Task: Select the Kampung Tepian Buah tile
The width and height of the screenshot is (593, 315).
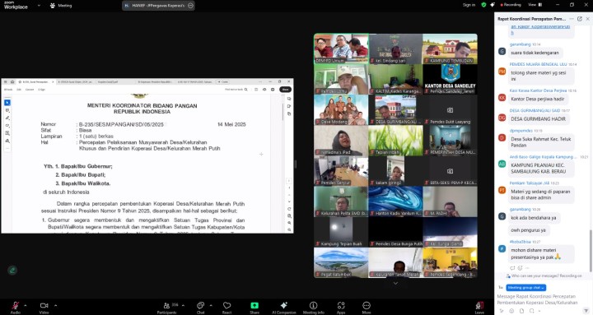Action: pyautogui.click(x=341, y=232)
